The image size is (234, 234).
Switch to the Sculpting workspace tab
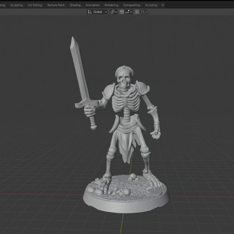pyautogui.click(x=16, y=5)
